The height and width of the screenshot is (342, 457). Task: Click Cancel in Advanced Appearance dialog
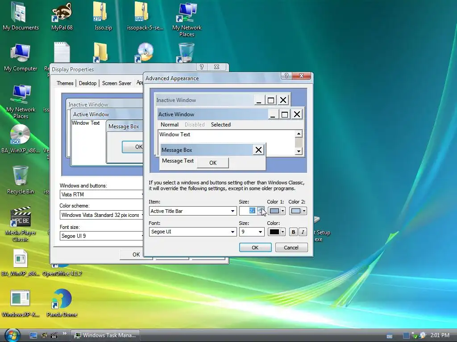[x=291, y=248]
